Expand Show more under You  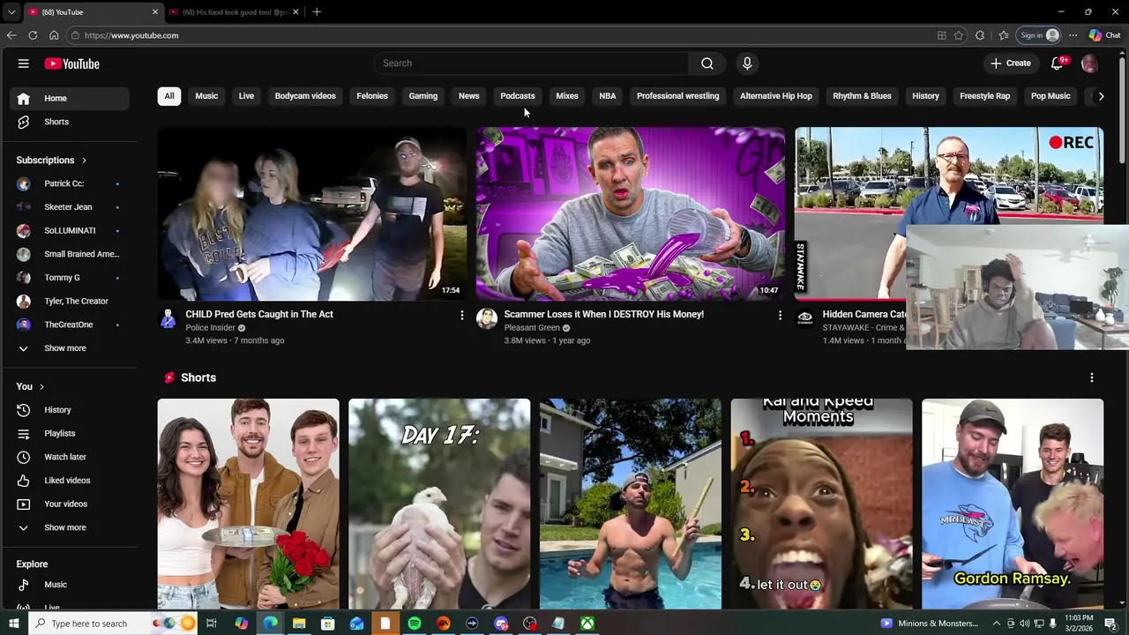[70, 527]
